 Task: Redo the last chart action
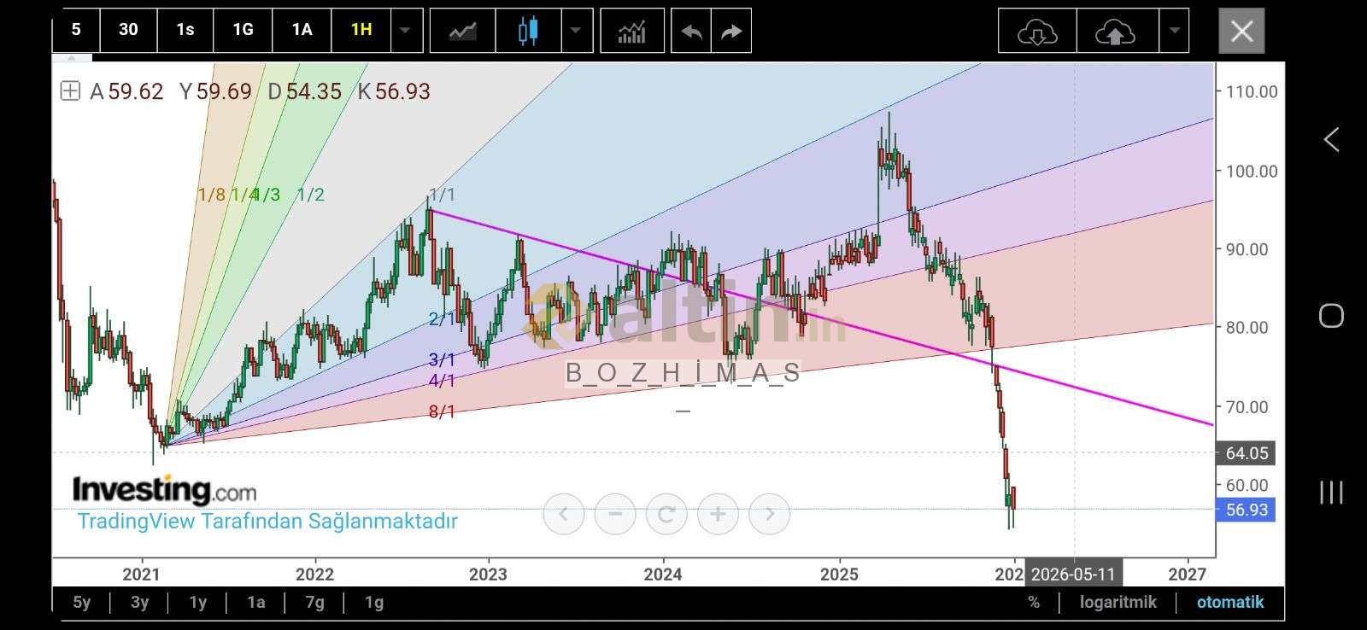point(731,32)
